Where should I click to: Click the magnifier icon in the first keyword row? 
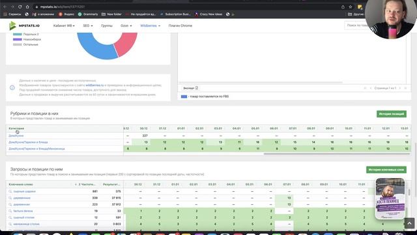coord(10,191)
